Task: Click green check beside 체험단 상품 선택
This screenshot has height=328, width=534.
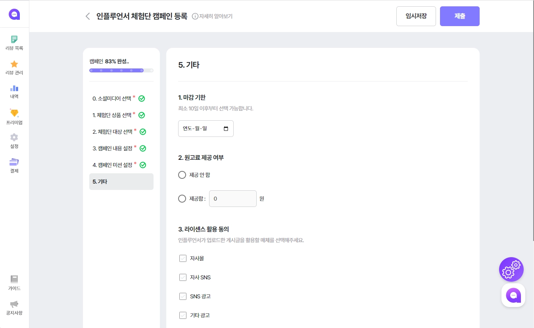Action: 142,115
